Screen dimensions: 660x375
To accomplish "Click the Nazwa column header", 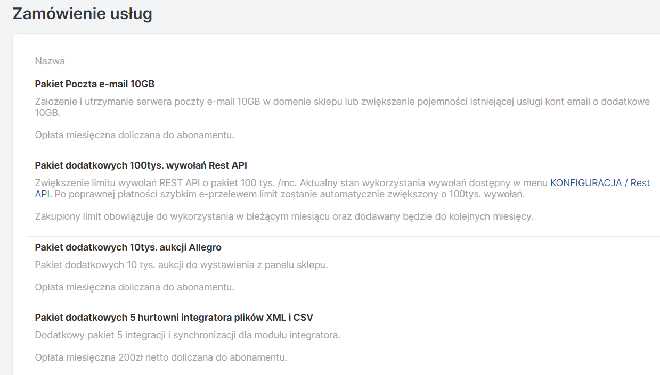I will coord(50,61).
